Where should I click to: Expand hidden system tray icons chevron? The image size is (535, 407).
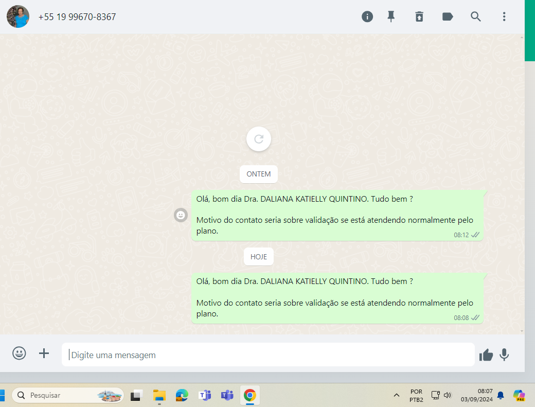click(x=396, y=395)
